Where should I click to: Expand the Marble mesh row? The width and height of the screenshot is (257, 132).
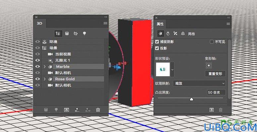click(x=44, y=67)
